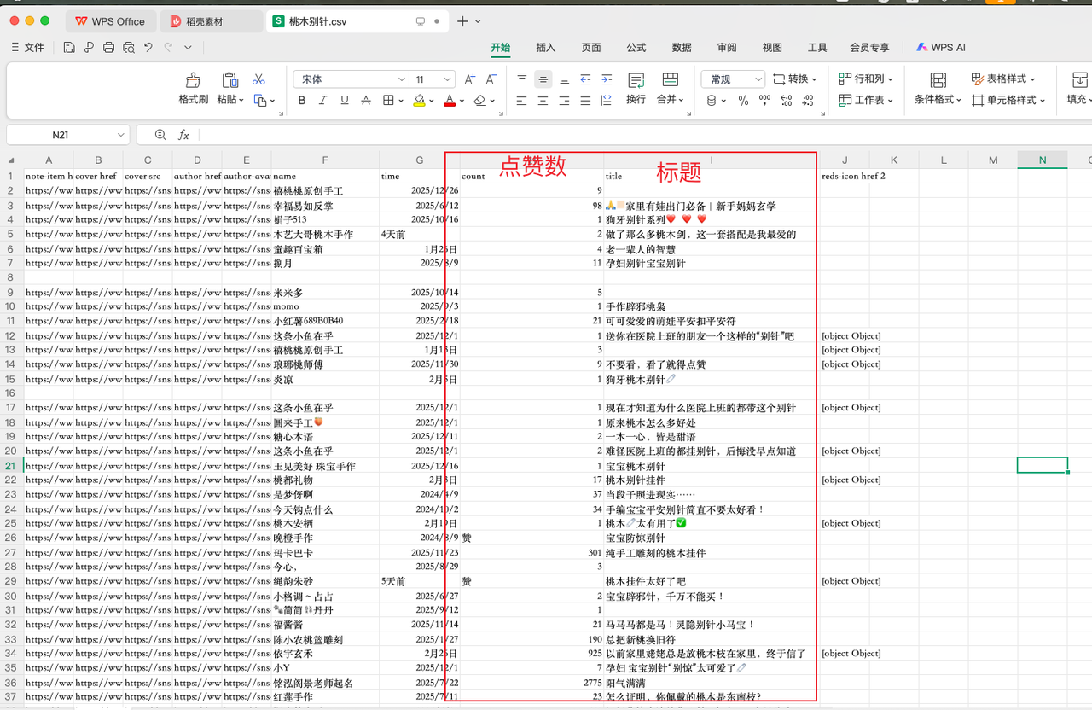The height and width of the screenshot is (710, 1092).
Task: Toggle Bold formatting
Action: [302, 101]
